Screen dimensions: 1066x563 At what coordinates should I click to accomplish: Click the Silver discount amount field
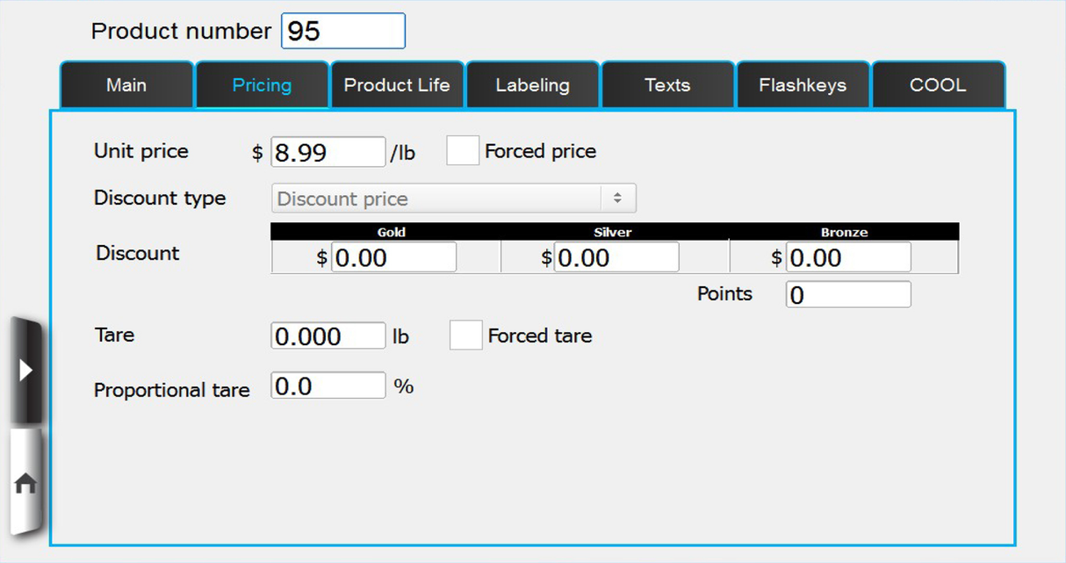pos(616,256)
